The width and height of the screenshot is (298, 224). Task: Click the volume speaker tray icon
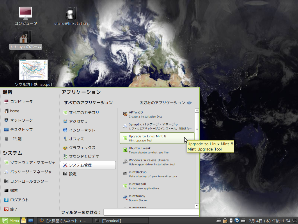(295, 220)
